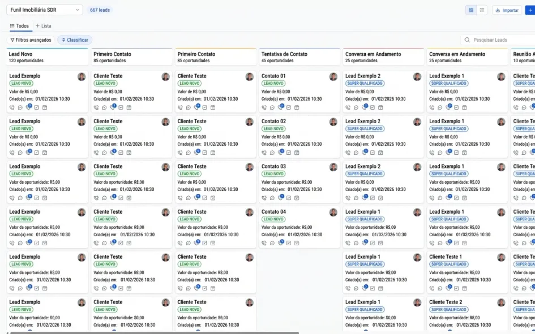
Task: Open the Cliente Teste 2 card title
Action: pos(446,302)
